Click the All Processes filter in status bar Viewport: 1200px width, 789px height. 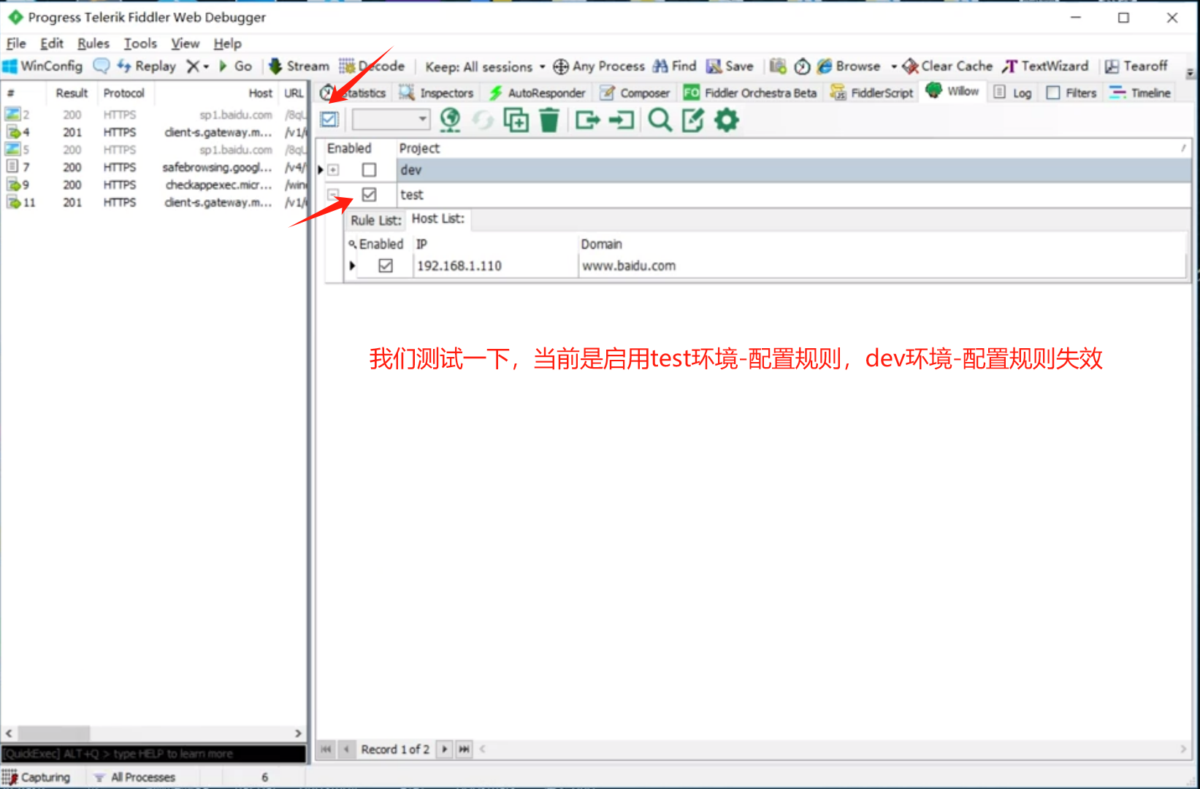point(135,778)
